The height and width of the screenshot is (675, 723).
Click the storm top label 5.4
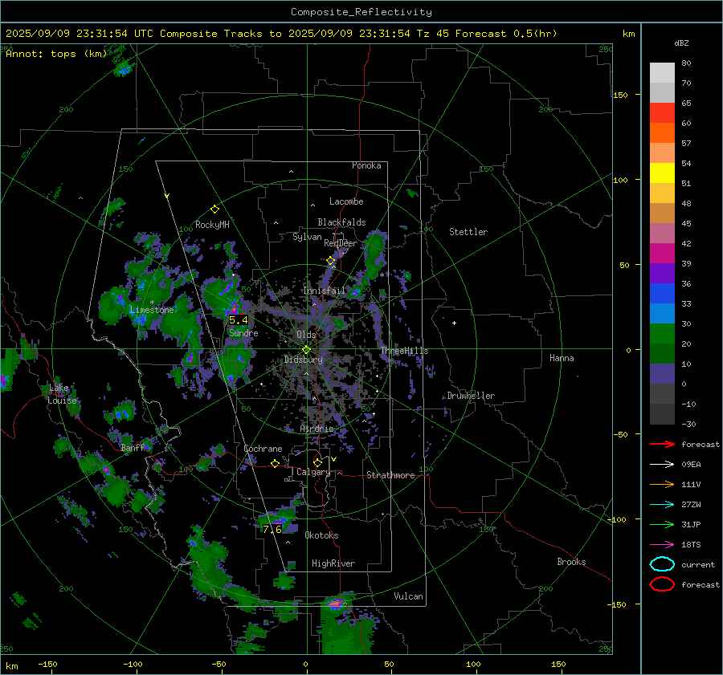tap(239, 319)
